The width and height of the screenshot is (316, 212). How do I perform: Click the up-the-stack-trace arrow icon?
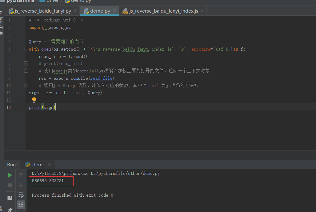[x=21, y=175]
